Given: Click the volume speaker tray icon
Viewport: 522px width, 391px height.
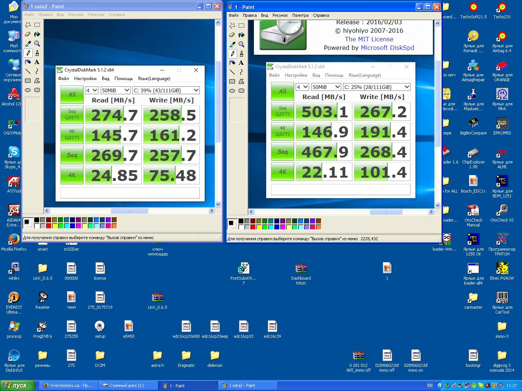Looking at the screenshot, I should coord(501,386).
